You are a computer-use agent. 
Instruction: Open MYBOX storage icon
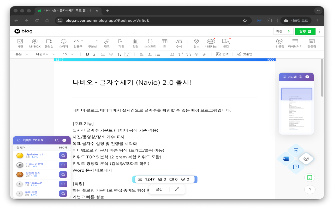(35, 43)
